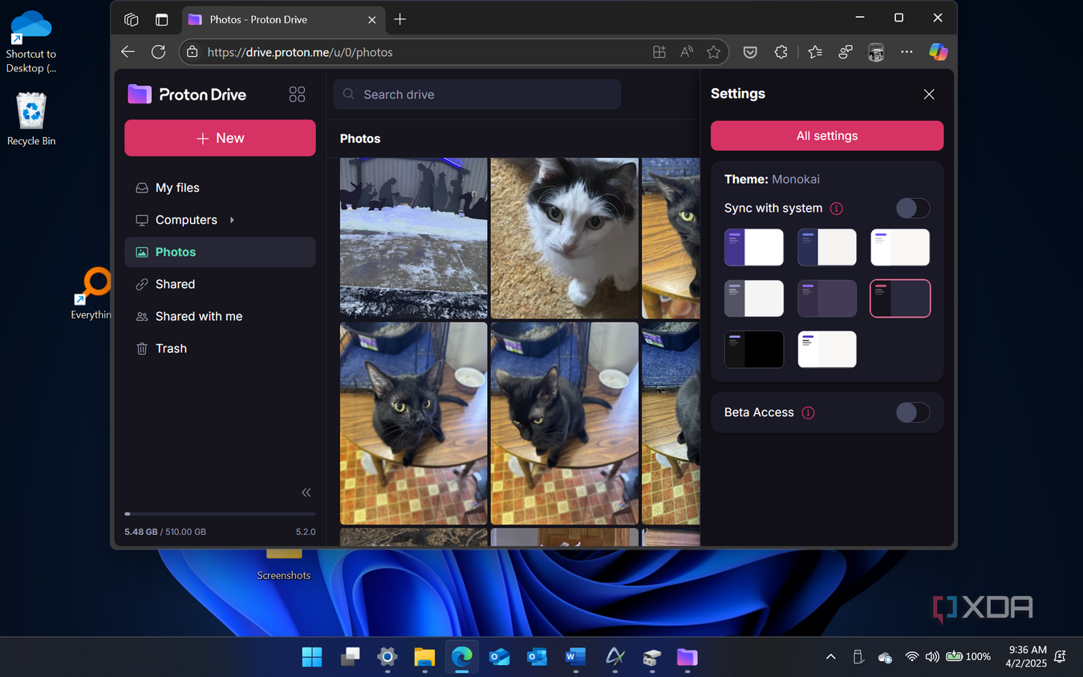
Task: Open the snowy silhouette scene photo
Action: [414, 238]
